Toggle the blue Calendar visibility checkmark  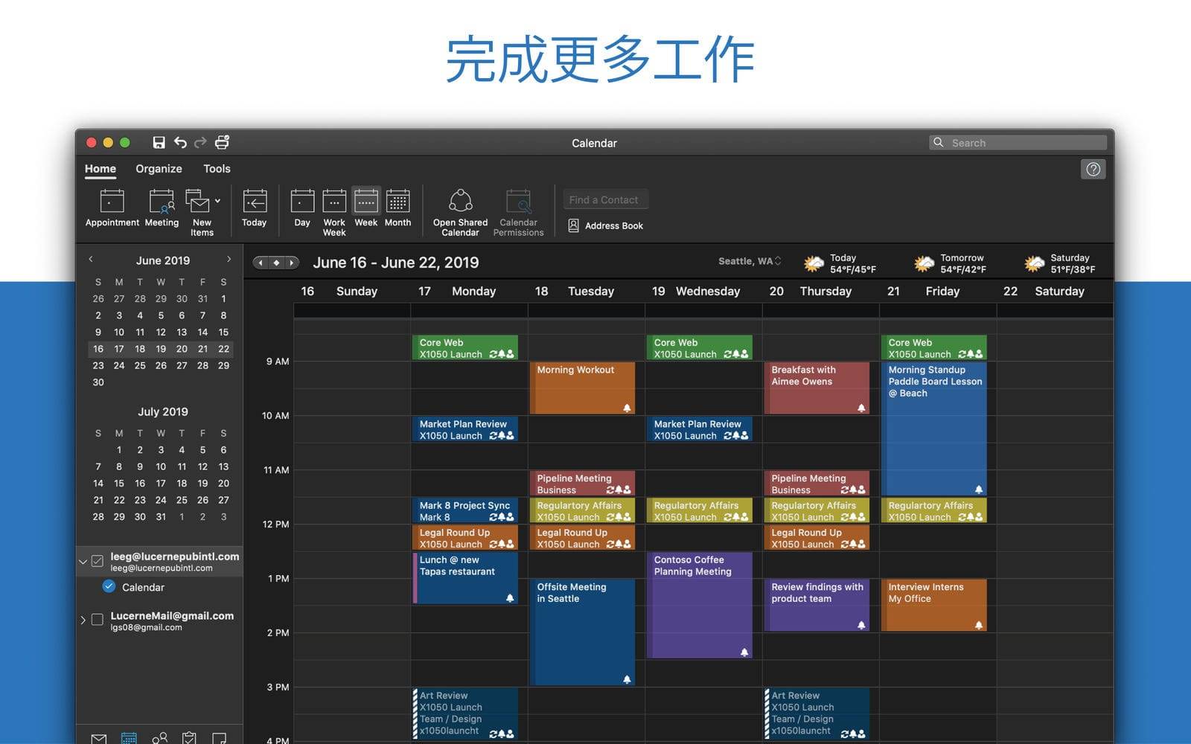point(109,587)
